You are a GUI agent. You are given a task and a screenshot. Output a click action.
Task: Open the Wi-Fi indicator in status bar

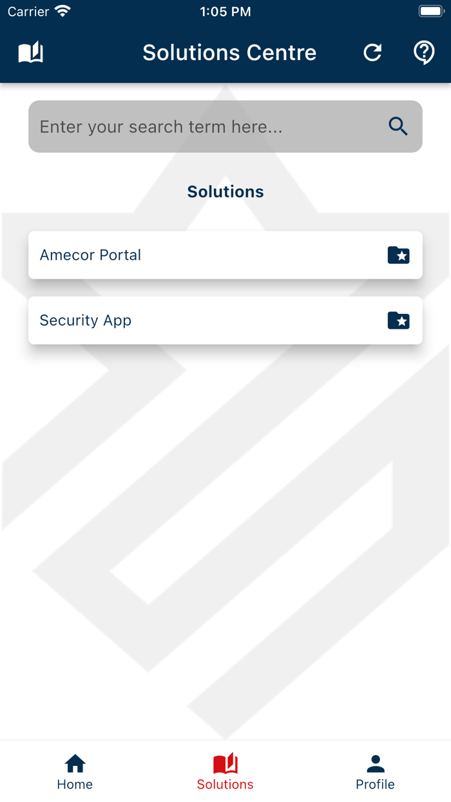61,10
